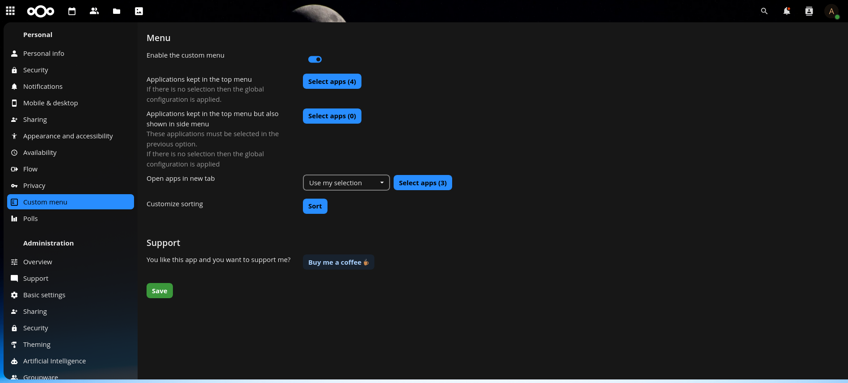The width and height of the screenshot is (848, 383).
Task: Open the apps grid menu icon
Action: click(x=10, y=11)
